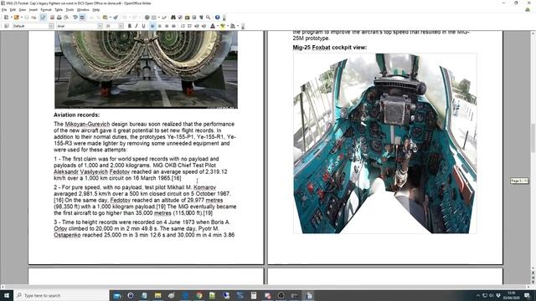Click the Windows Start button
The height and width of the screenshot is (301, 536).
(7, 295)
